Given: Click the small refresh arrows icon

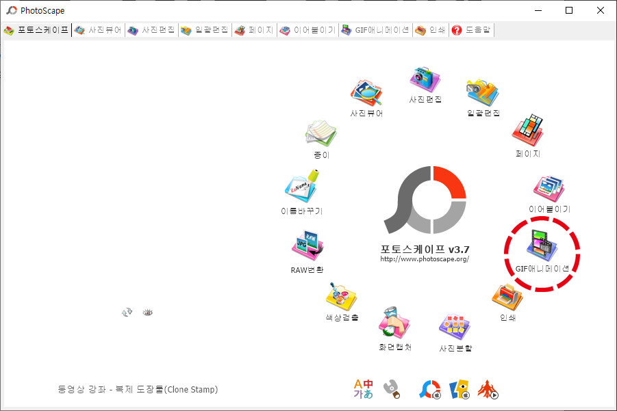Looking at the screenshot, I should pyautogui.click(x=127, y=313).
